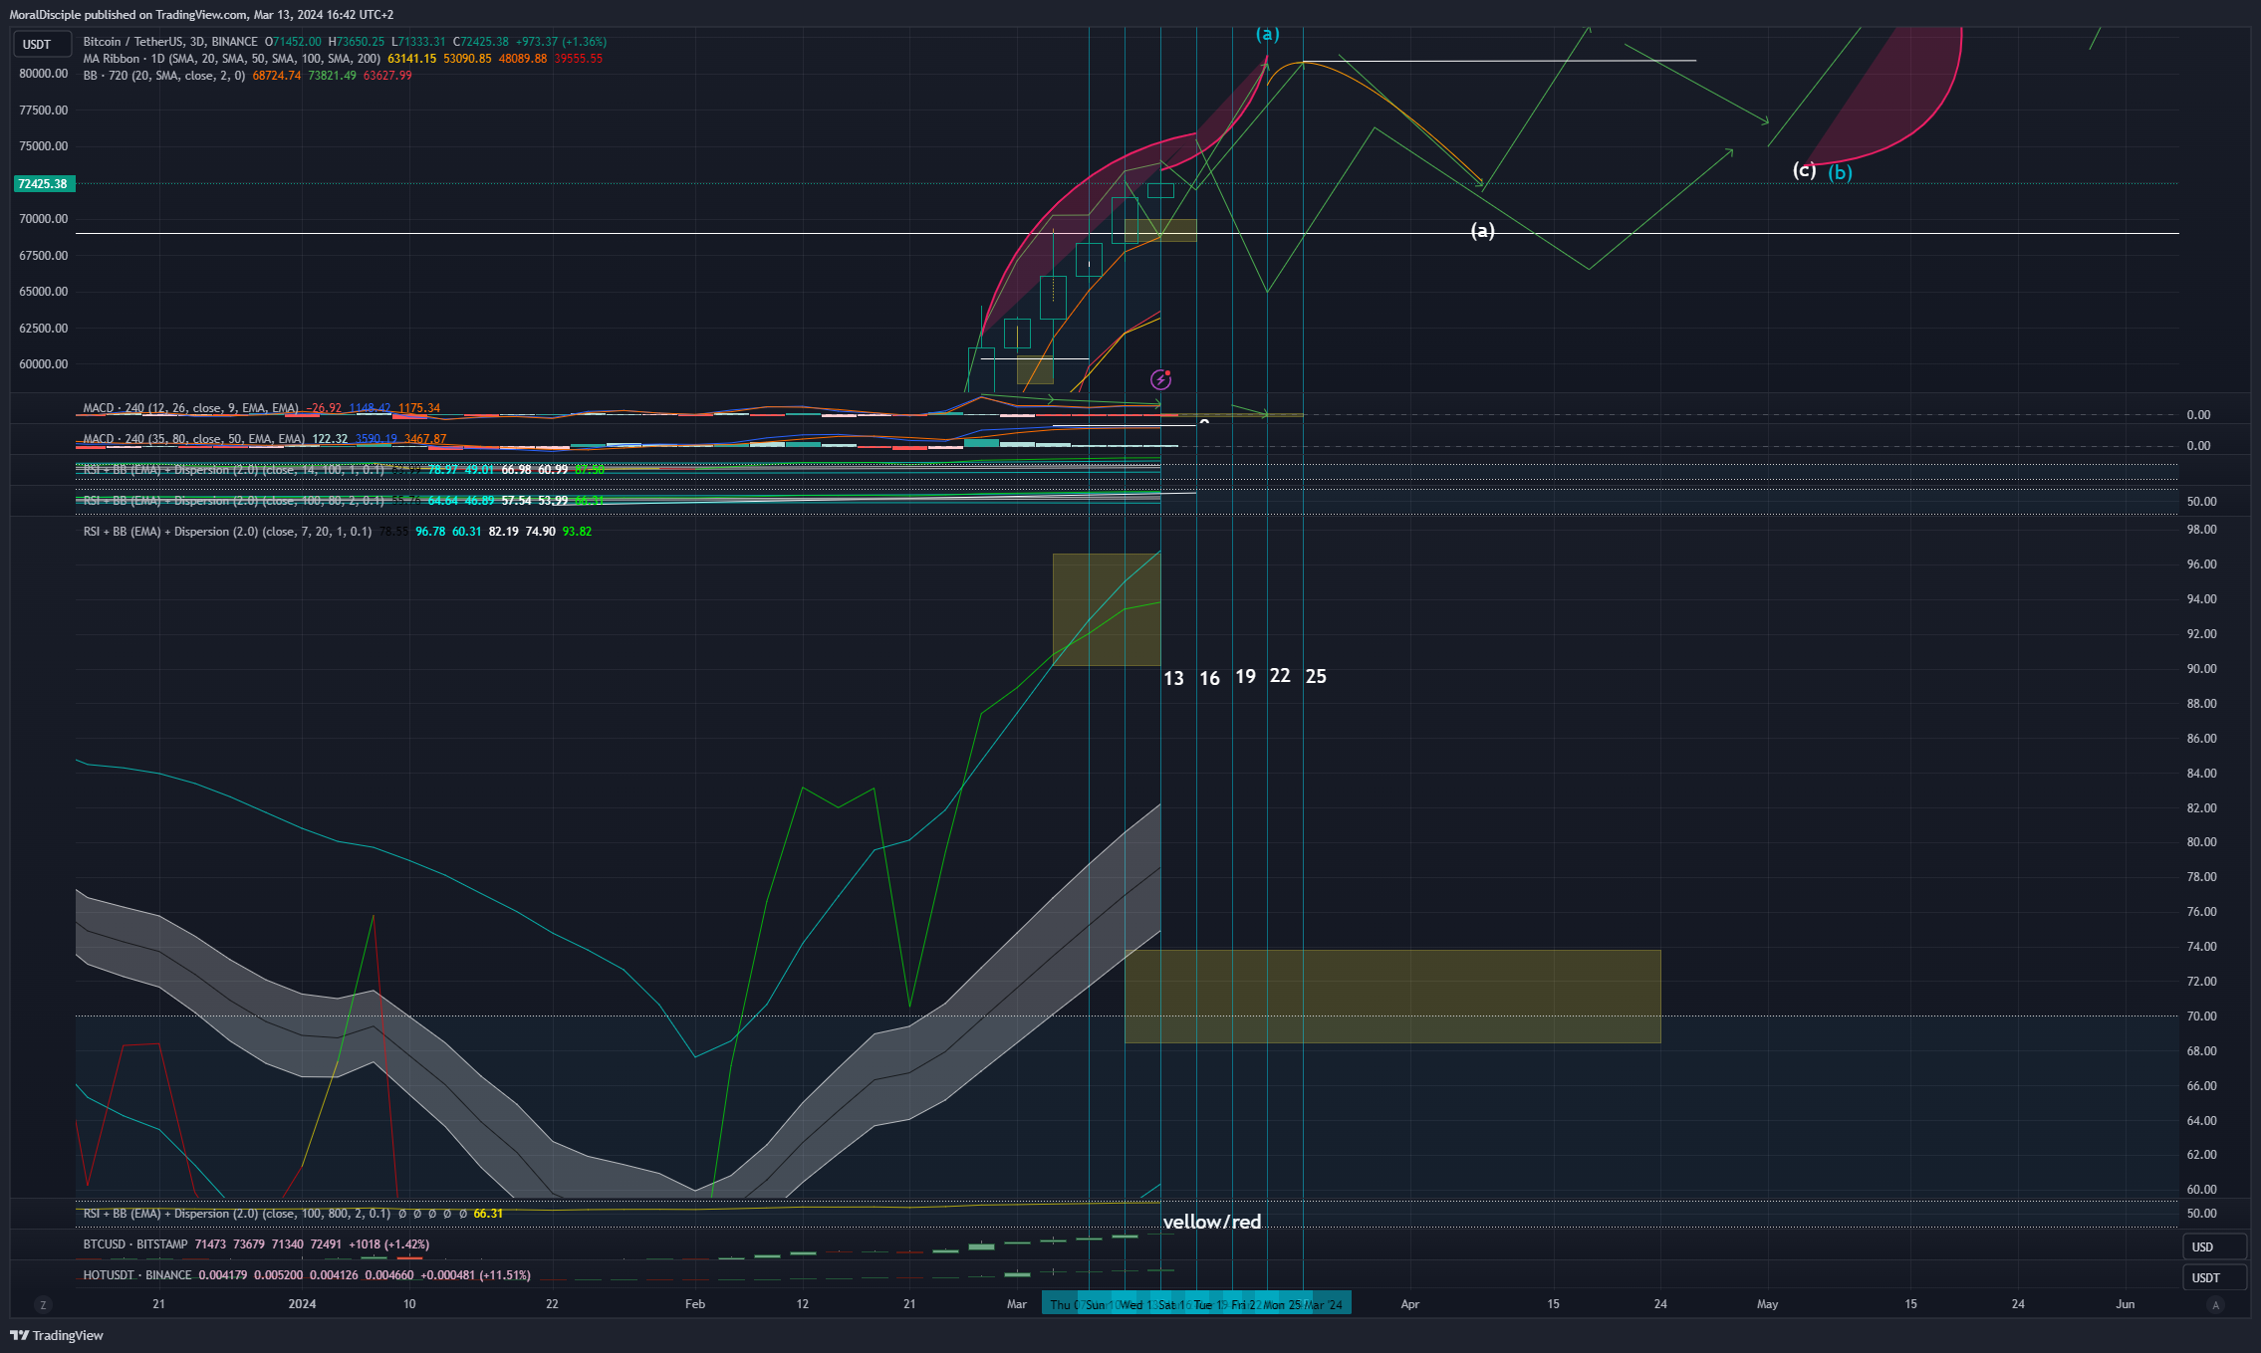Select the RSI + BB Dispersion (close, 7, 20) legend
The image size is (2261, 1353).
(x=227, y=532)
